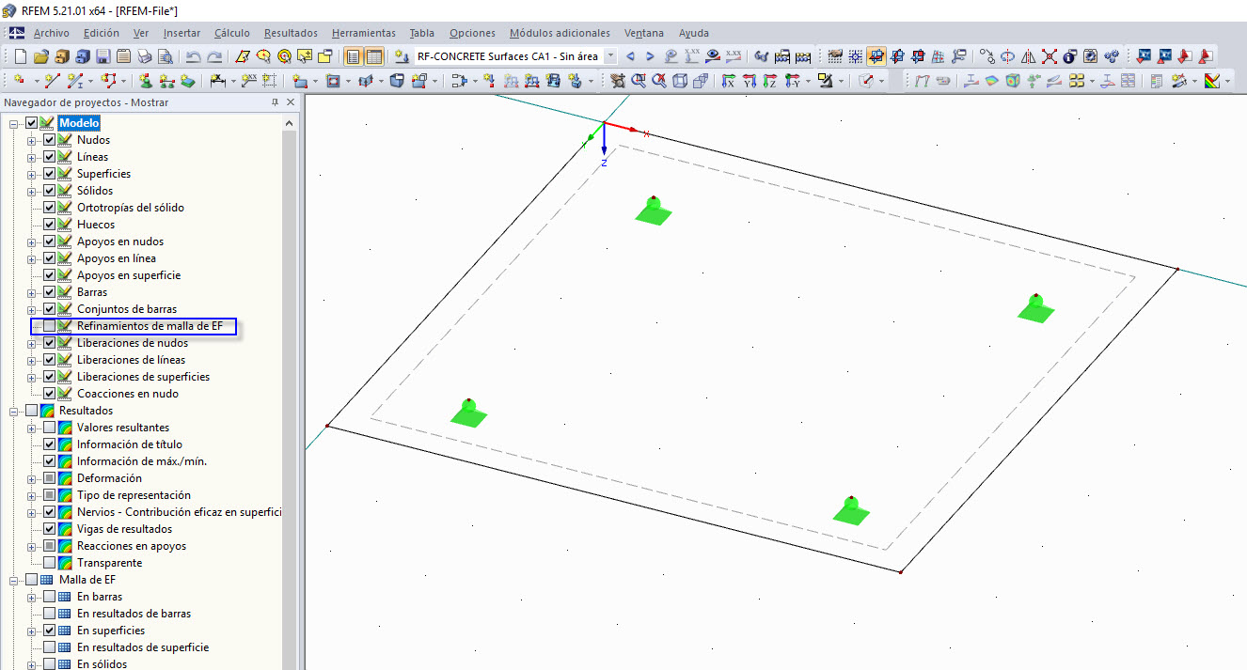Expand the Nudos tree node
Image resolution: width=1247 pixels, height=670 pixels.
pyautogui.click(x=32, y=140)
